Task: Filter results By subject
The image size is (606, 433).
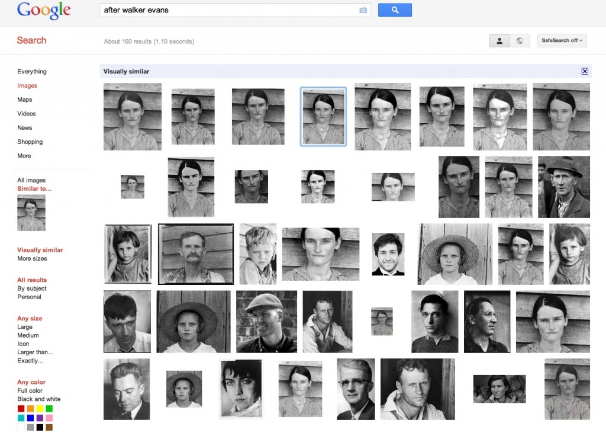Action: click(x=32, y=288)
